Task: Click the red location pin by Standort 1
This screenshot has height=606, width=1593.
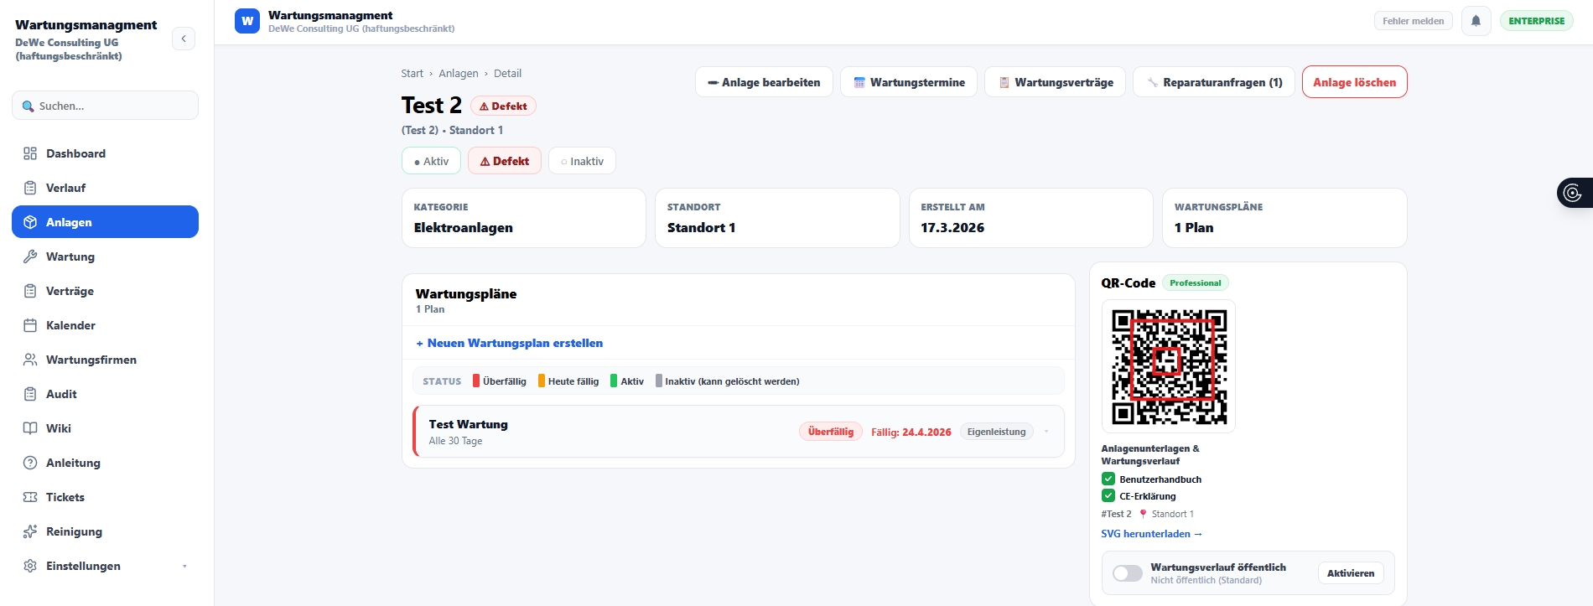Action: [1143, 514]
